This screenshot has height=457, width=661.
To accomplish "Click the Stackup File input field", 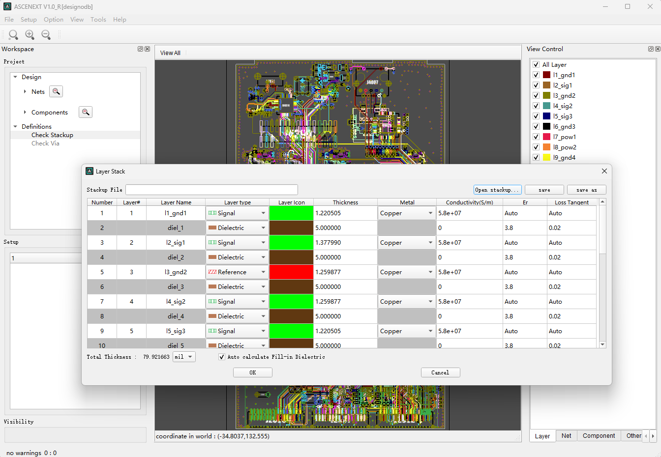I will click(x=211, y=190).
